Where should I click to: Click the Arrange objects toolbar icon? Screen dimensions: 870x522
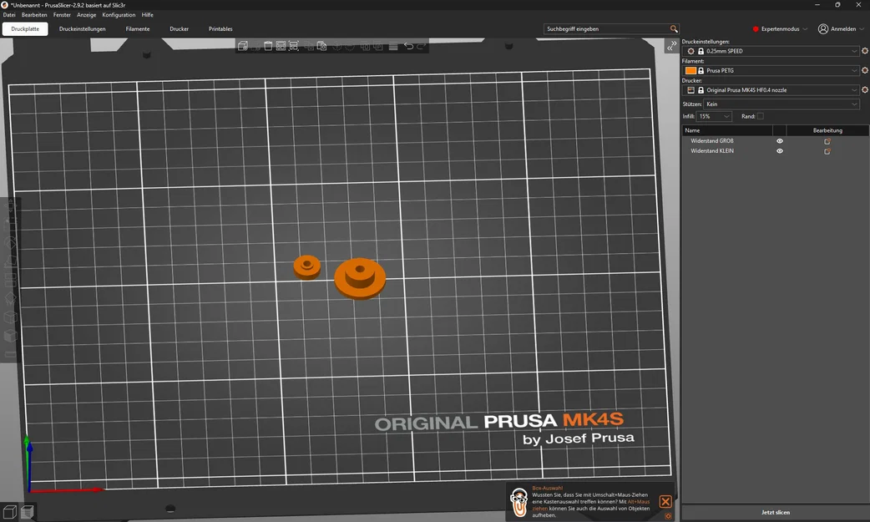[281, 46]
